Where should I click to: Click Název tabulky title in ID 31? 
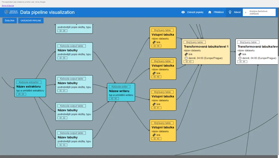[68, 83]
